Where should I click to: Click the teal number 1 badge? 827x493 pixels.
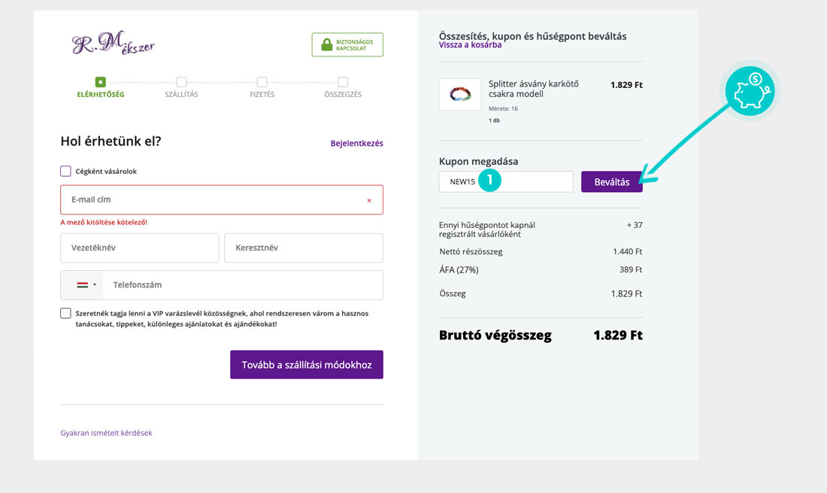[489, 181]
